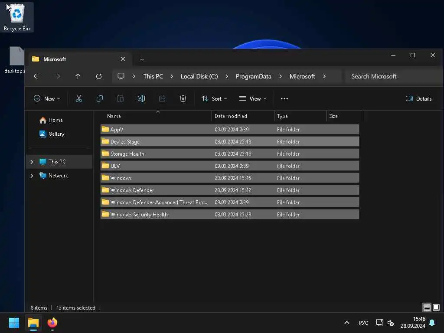This screenshot has width=444, height=333.
Task: Open notifications bell icon
Action: point(432,323)
